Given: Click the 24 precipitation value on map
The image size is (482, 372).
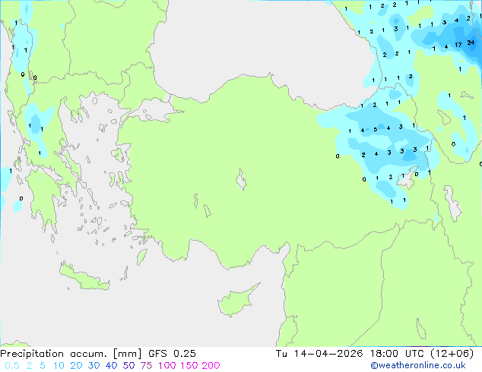Looking at the screenshot, I should (471, 43).
